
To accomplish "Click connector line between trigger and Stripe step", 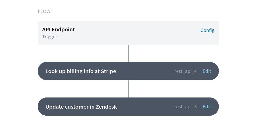I will click(128, 53).
